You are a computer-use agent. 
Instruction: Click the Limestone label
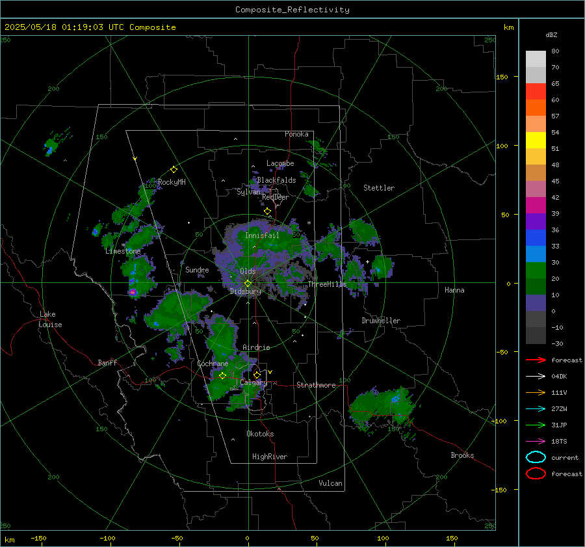[x=123, y=251]
